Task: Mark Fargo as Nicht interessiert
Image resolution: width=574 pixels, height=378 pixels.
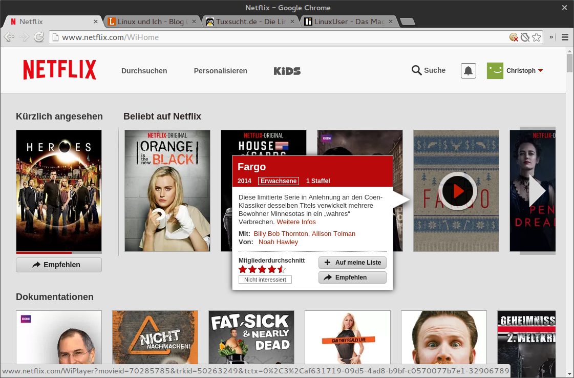Action: click(x=265, y=280)
